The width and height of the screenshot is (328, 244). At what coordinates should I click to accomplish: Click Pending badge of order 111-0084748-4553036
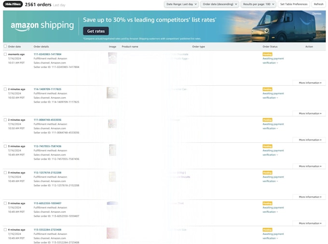click(267, 120)
